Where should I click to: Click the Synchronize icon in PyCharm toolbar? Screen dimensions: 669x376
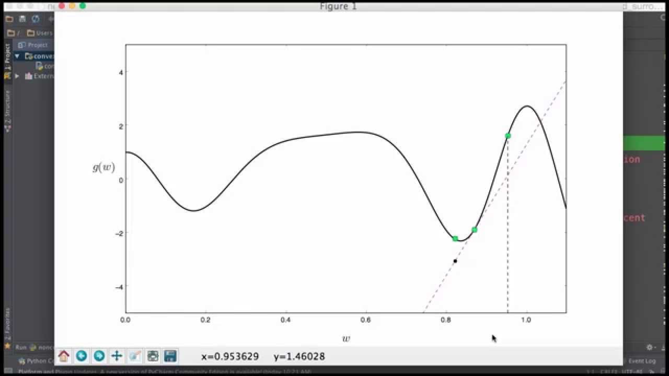click(x=36, y=19)
